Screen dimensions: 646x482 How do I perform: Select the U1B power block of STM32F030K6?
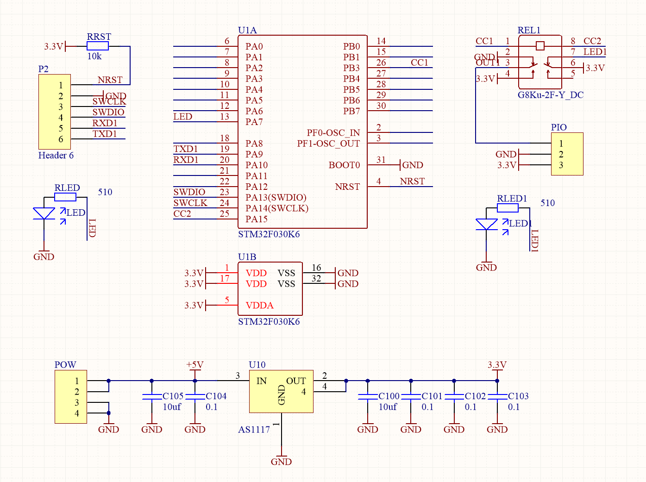coord(270,289)
